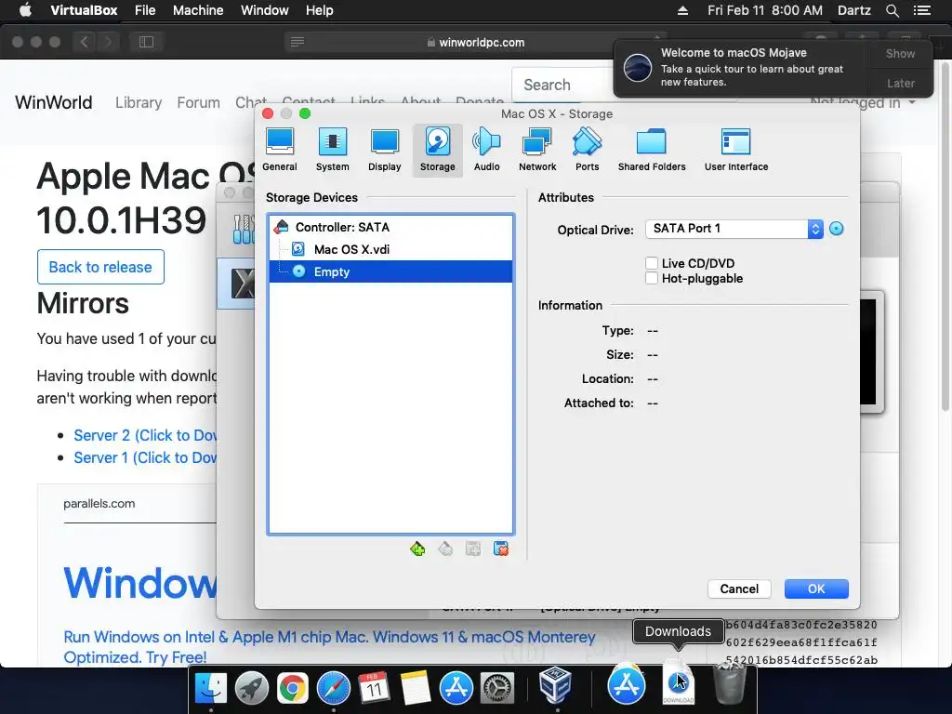952x714 pixels.
Task: Open the Apple menu
Action: coord(25,10)
